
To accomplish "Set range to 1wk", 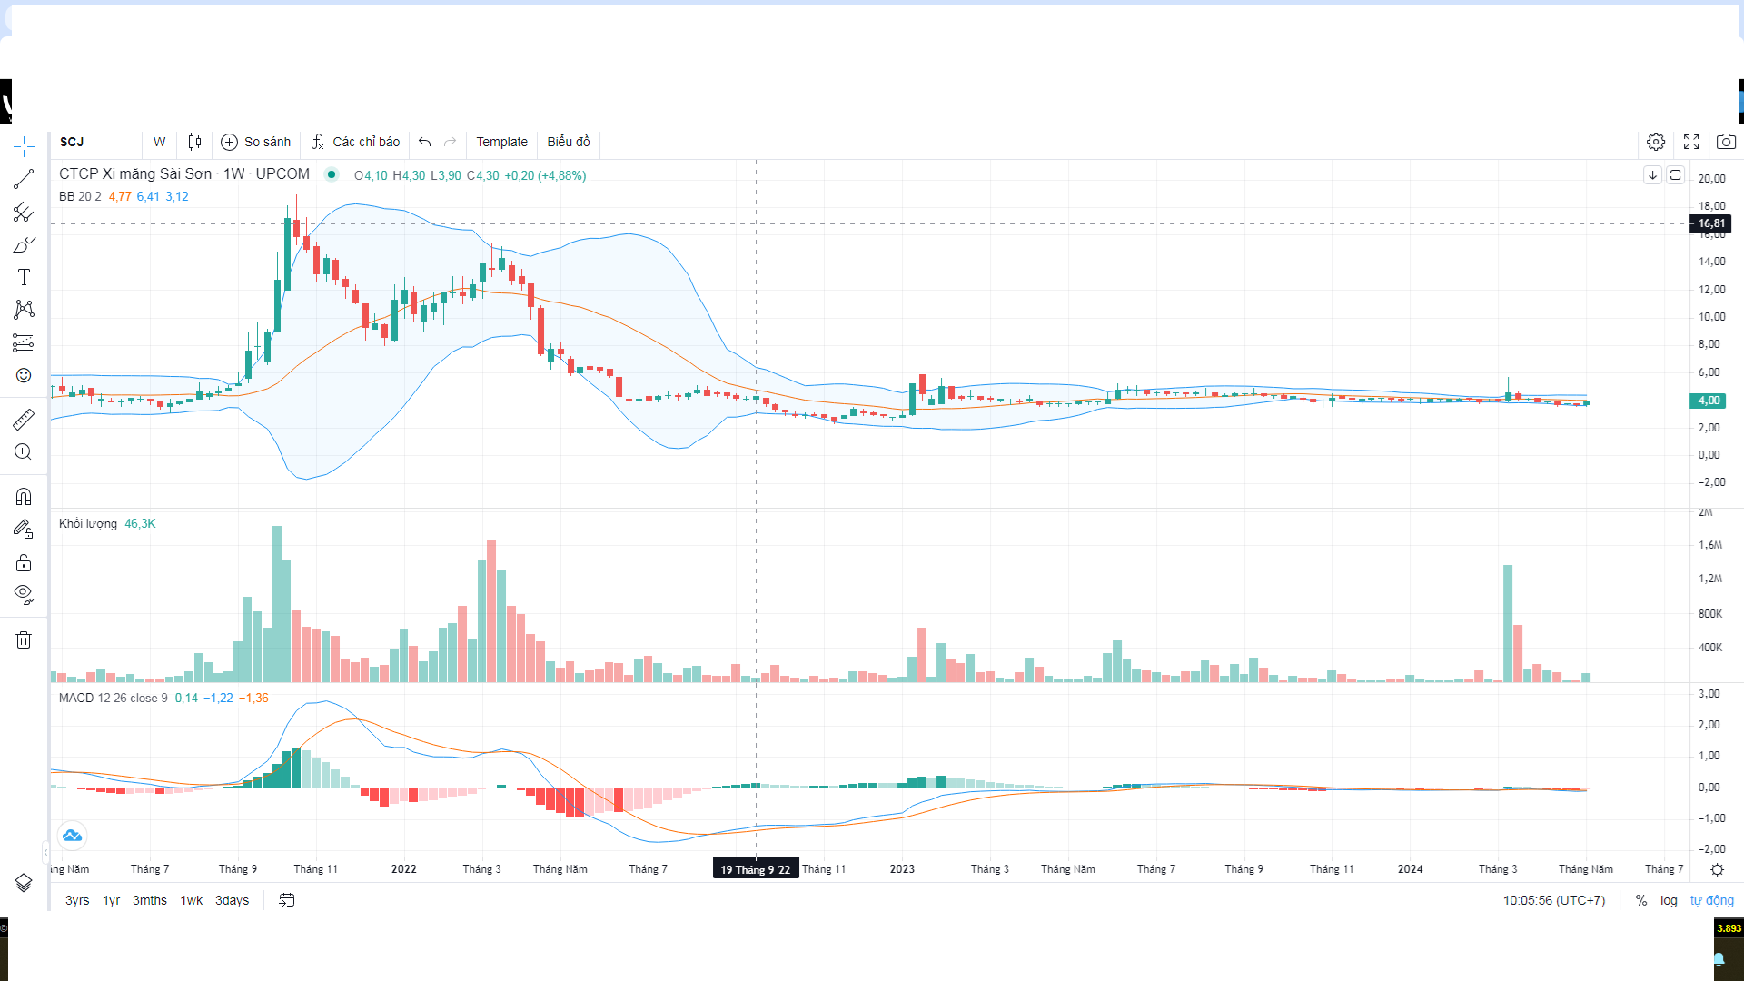I will 192,900.
